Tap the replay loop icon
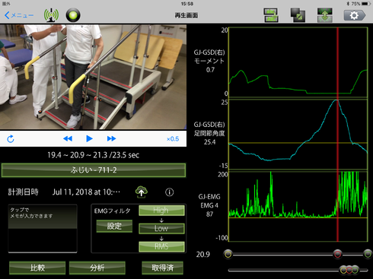 click(x=11, y=139)
